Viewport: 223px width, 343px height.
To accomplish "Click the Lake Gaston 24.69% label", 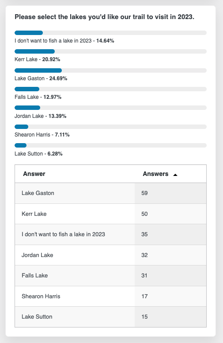I will point(41,78).
